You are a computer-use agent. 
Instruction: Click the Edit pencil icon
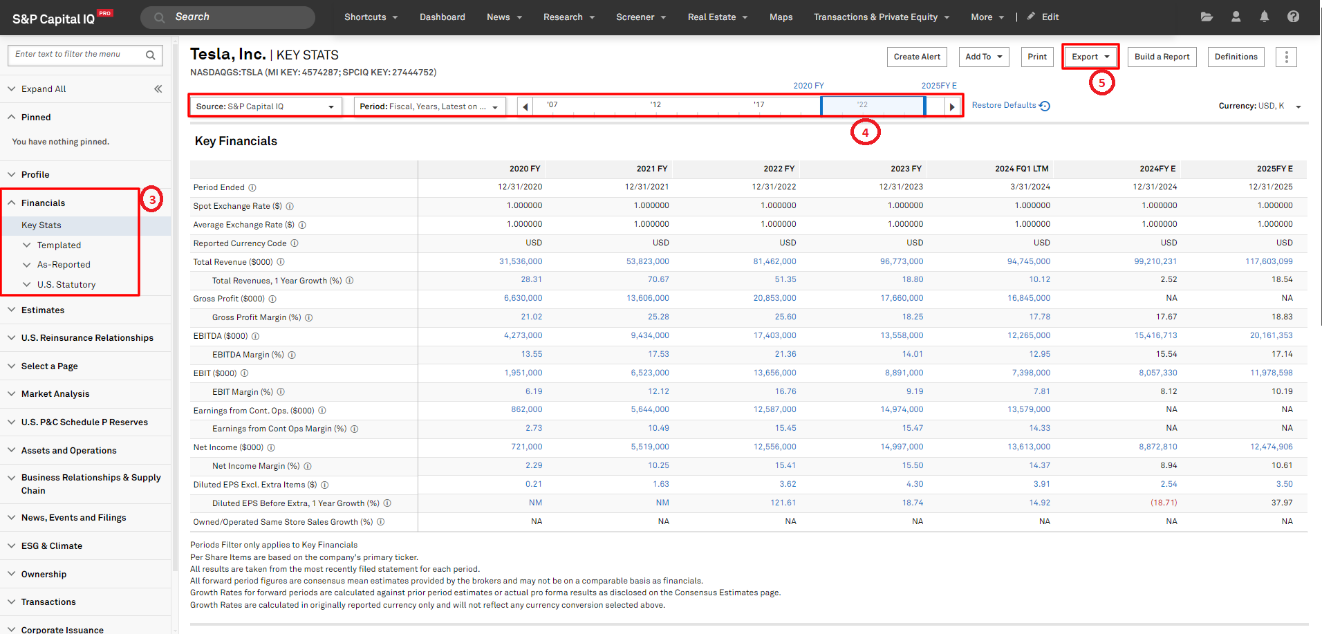1031,17
